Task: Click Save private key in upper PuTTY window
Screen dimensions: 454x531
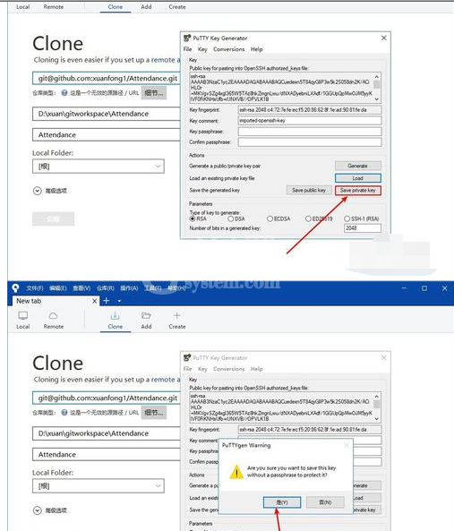Action: pos(358,191)
